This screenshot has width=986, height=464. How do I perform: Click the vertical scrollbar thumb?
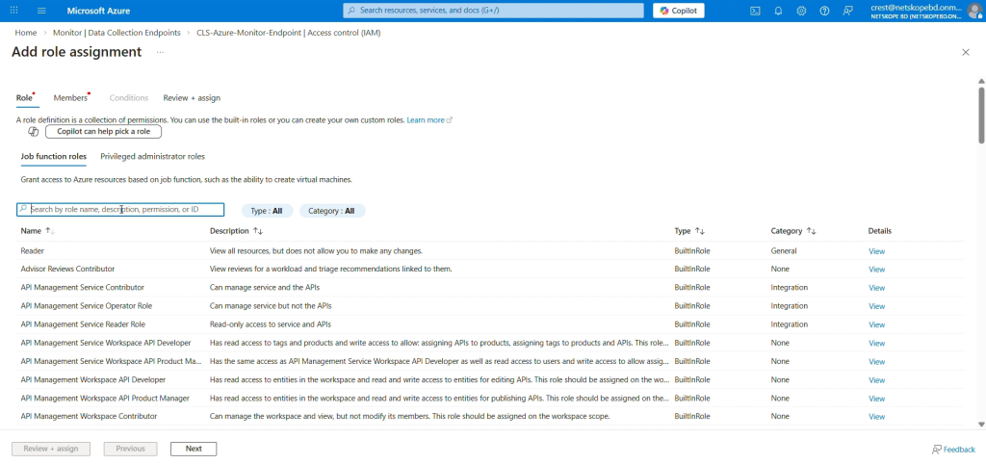[x=981, y=115]
